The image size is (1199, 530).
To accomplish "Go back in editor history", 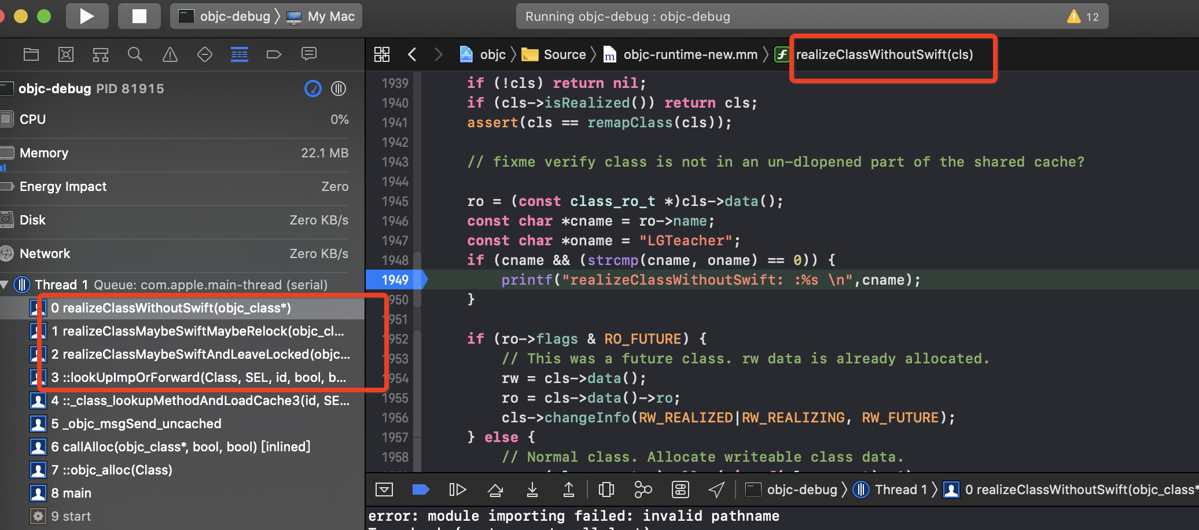I will [412, 54].
